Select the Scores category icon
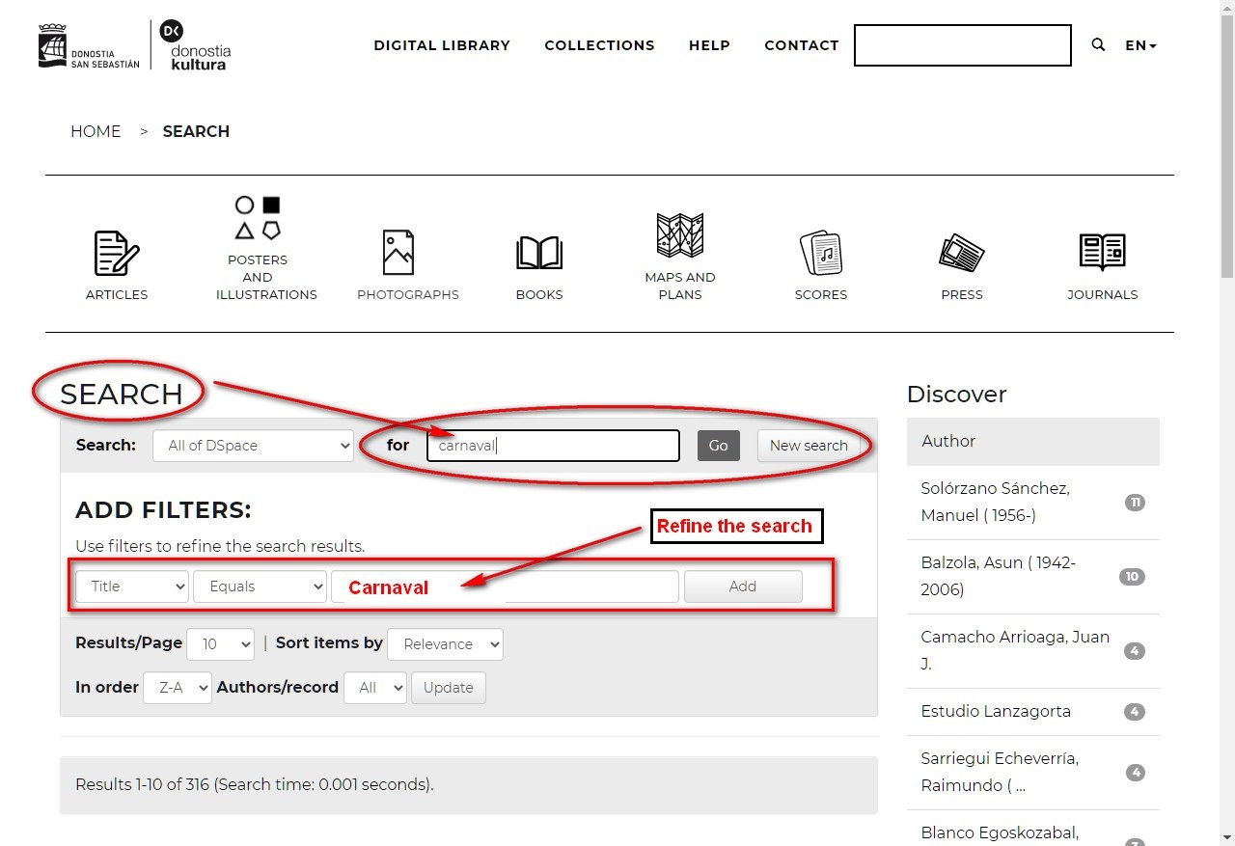 tap(821, 254)
